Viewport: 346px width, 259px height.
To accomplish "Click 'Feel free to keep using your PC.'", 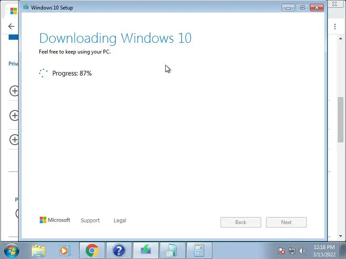I will pyautogui.click(x=75, y=52).
